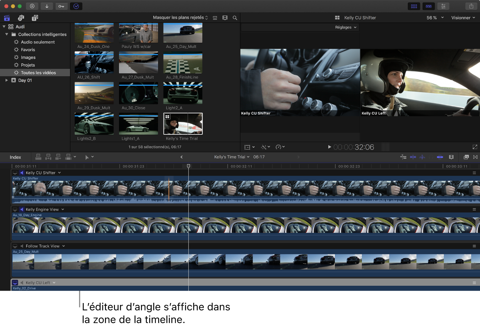Click the Index button
The width and height of the screenshot is (480, 327).
15,157
